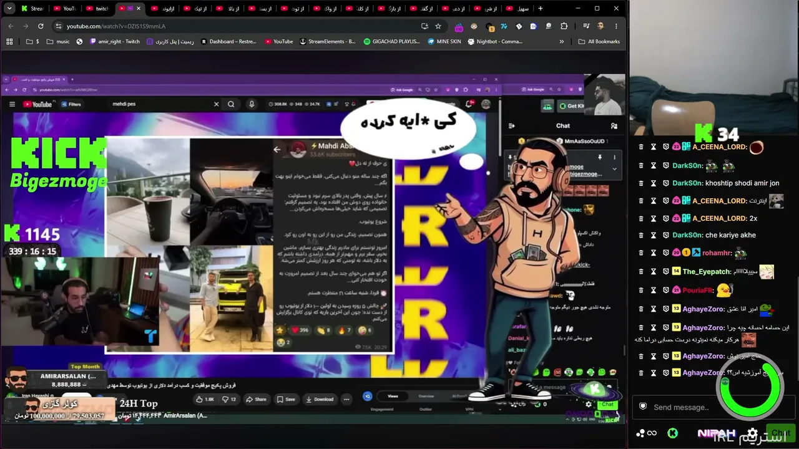Image resolution: width=799 pixels, height=449 pixels.
Task: Switch to the twitch tab
Action: tap(97, 9)
